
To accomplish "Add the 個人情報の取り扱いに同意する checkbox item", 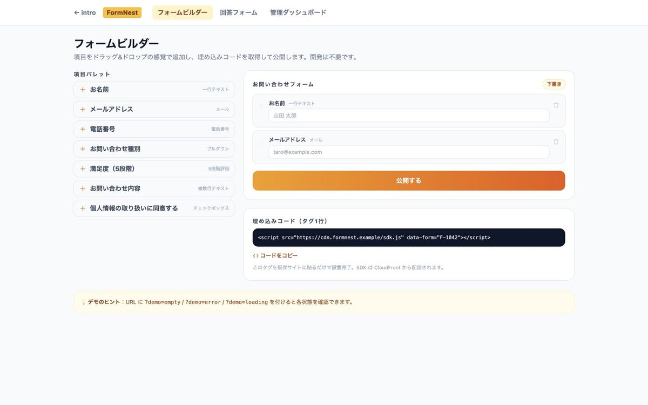I will pos(154,208).
